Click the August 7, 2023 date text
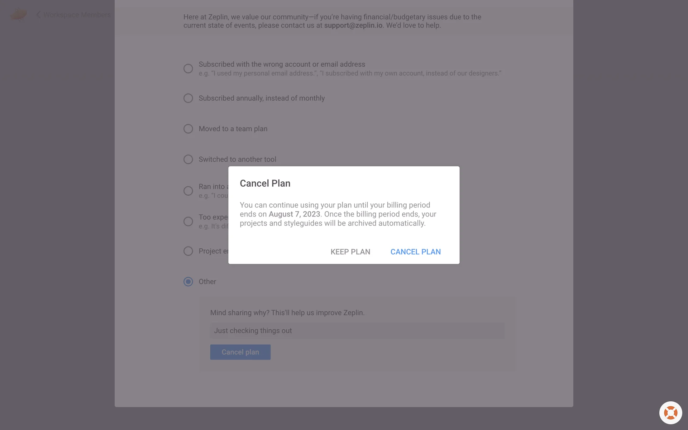 tap(294, 214)
